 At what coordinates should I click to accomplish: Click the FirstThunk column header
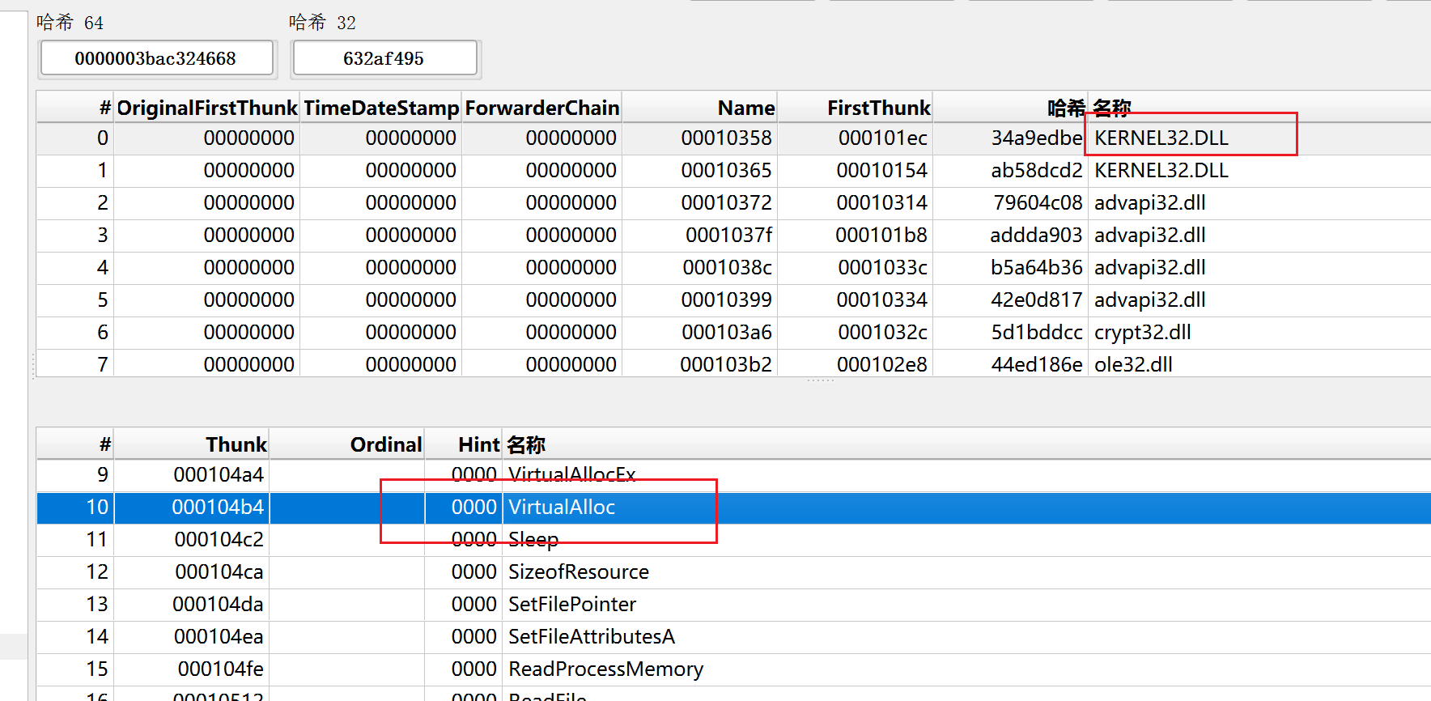[878, 108]
